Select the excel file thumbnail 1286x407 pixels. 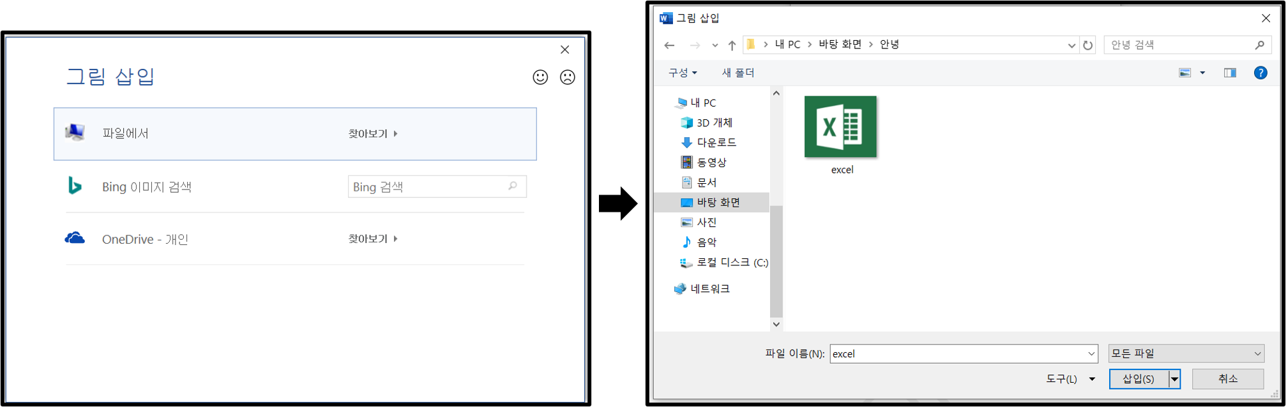click(x=840, y=126)
